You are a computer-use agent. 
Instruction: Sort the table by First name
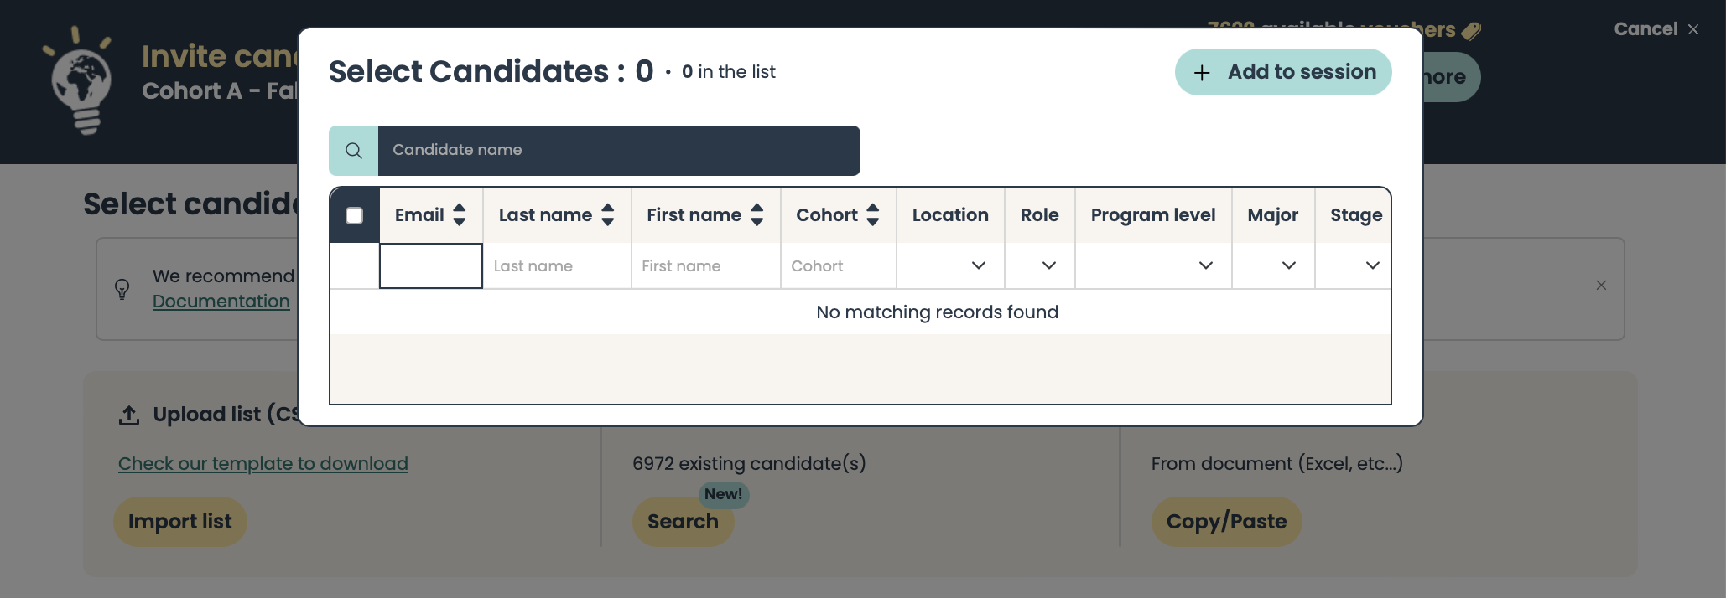point(756,215)
